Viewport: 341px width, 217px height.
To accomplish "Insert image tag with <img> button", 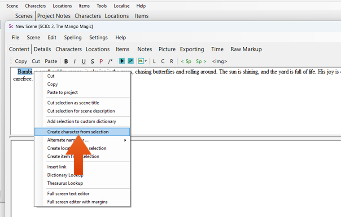I will coord(219,62).
